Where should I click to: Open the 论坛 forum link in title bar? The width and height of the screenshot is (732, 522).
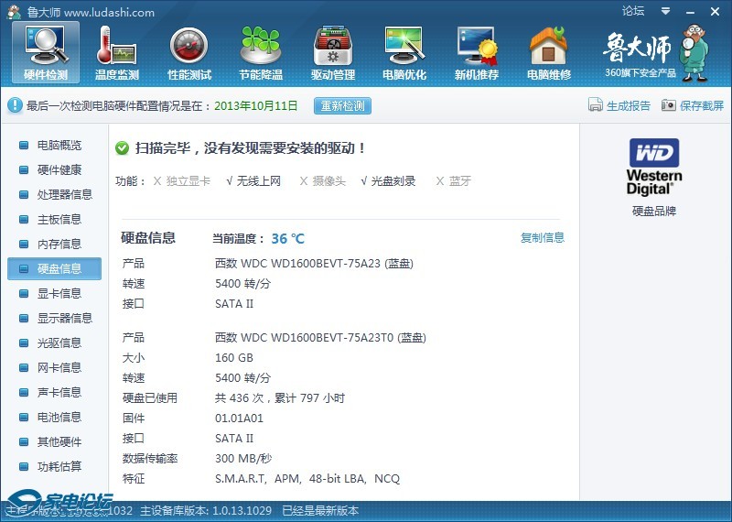(633, 12)
